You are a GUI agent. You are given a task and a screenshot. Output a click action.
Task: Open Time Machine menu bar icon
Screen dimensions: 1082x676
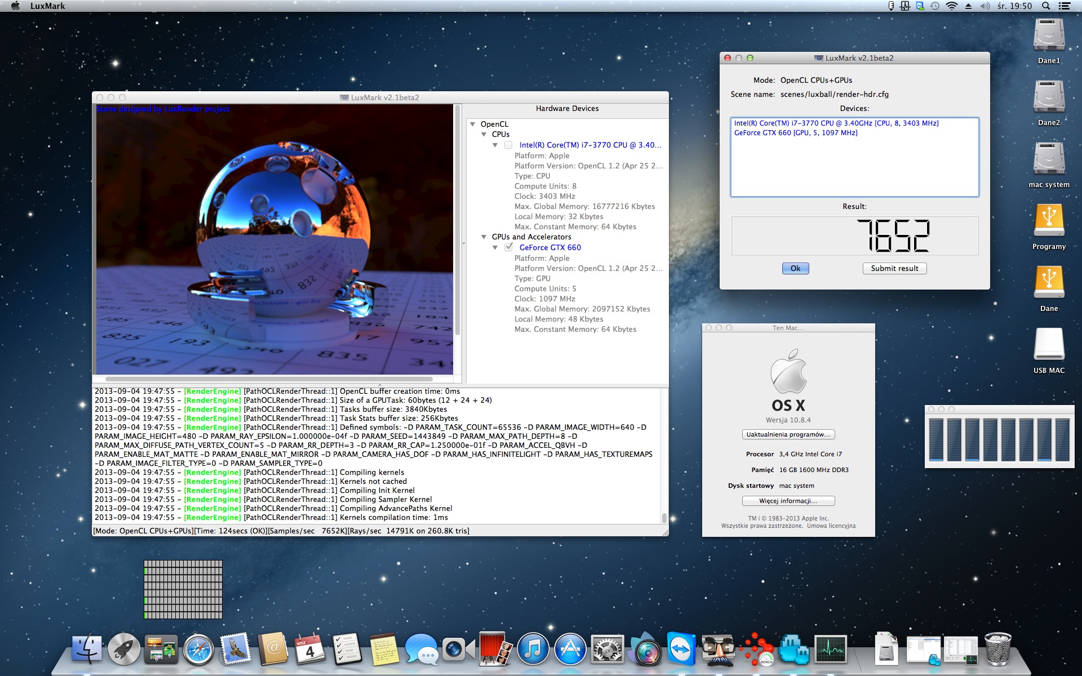[935, 6]
